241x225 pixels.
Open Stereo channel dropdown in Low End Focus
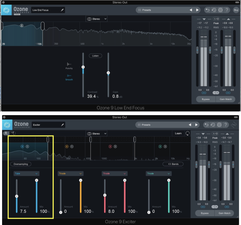pos(97,19)
